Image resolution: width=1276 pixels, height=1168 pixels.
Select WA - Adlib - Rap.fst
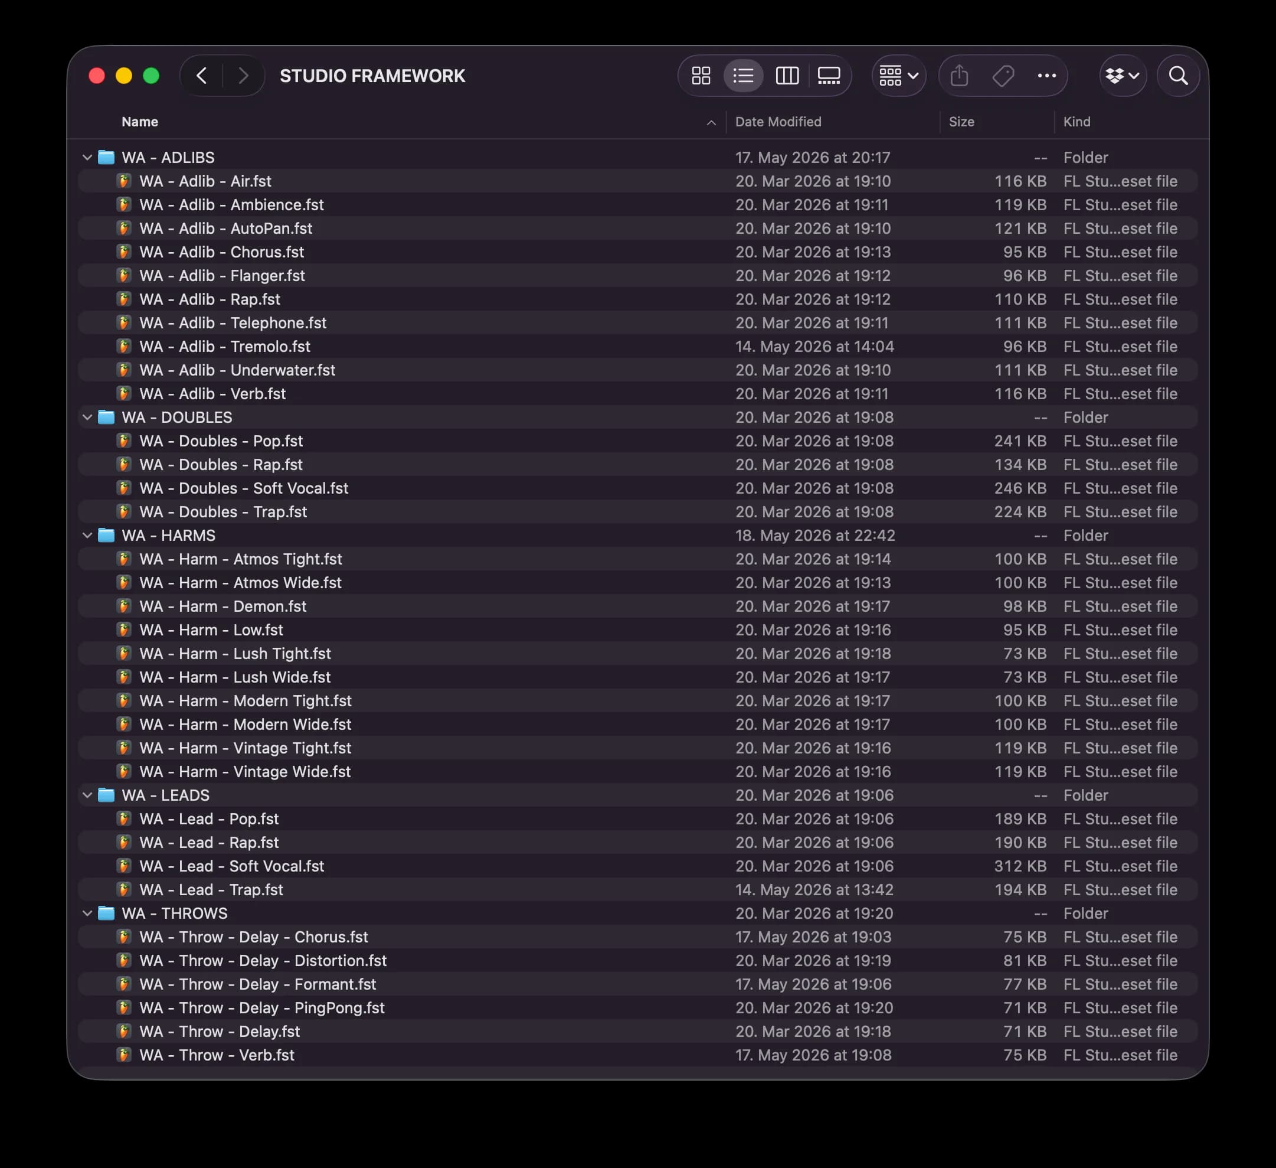(x=637, y=299)
